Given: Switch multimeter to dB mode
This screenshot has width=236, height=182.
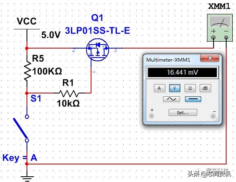Looking at the screenshot, I should coord(205,88).
